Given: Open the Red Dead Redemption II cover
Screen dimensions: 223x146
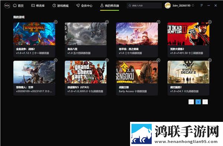Looking at the screenshot, I should click(188, 34).
